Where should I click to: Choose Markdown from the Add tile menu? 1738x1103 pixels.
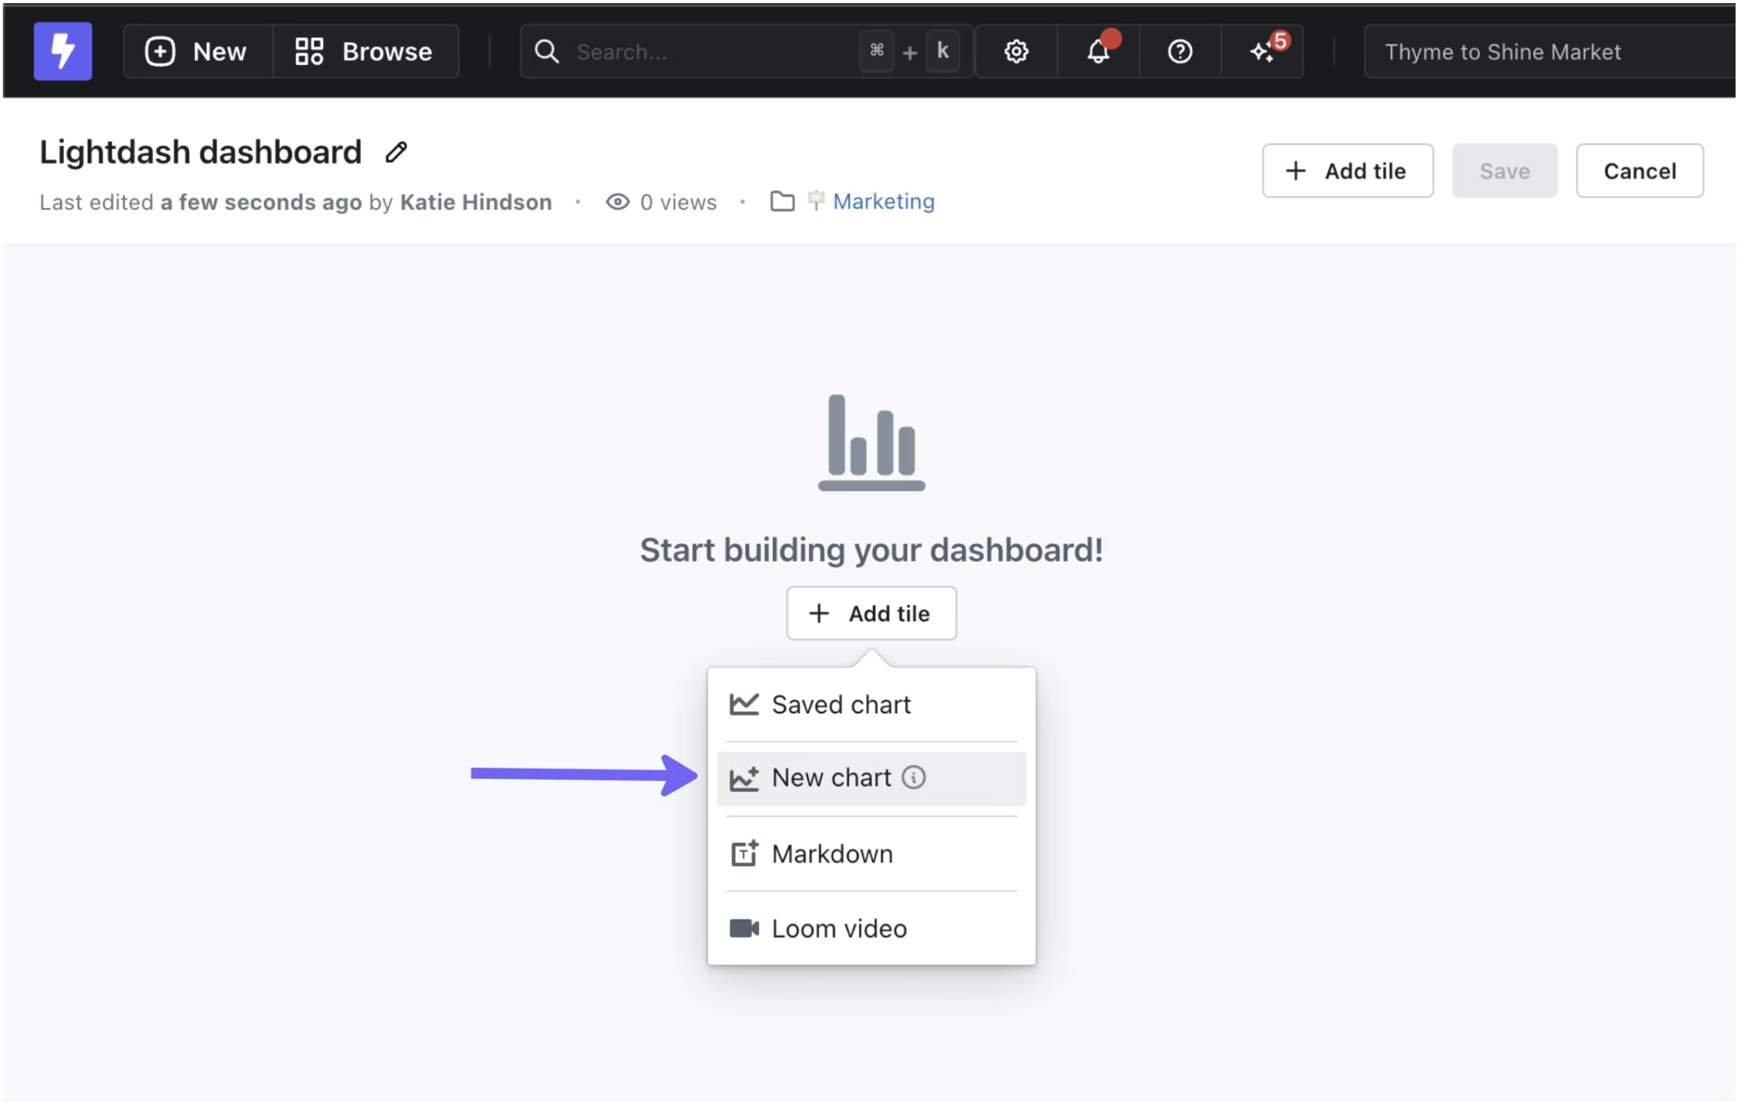click(831, 853)
